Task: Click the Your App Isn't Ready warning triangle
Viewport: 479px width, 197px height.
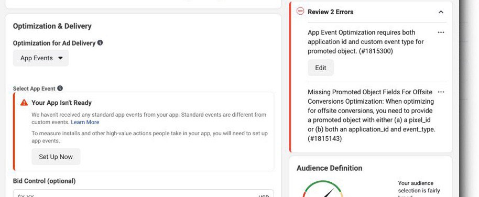Action: point(24,103)
